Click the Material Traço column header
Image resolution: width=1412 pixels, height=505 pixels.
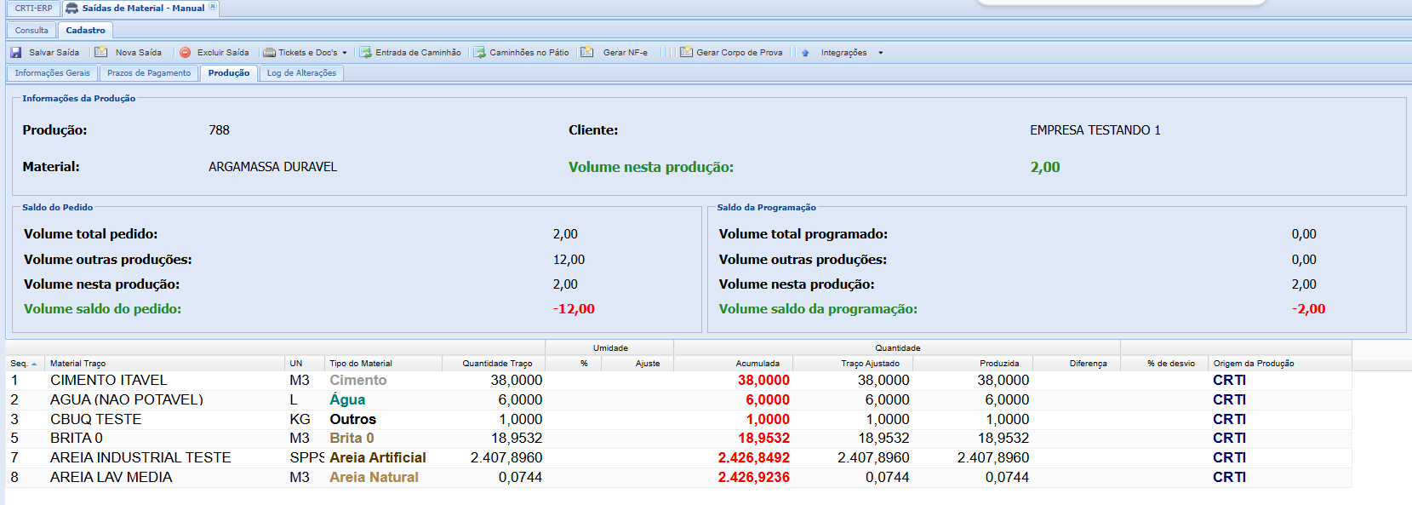click(165, 364)
